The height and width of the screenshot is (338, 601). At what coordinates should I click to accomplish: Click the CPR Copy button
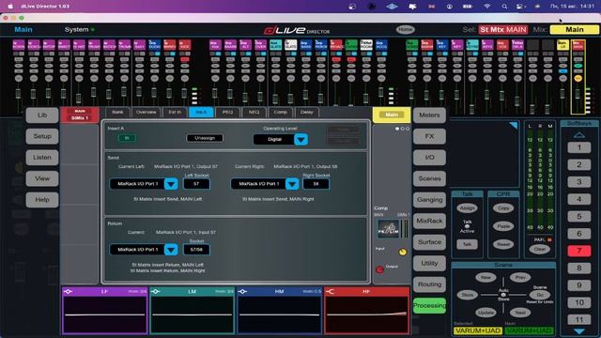pyautogui.click(x=503, y=208)
